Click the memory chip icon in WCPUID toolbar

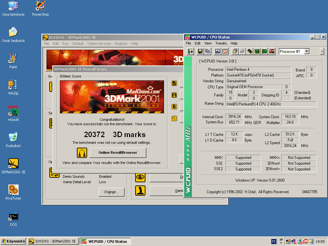point(250,51)
